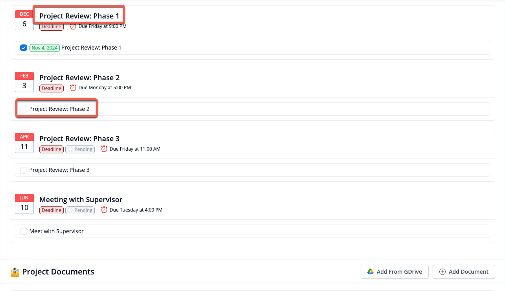Click the Nov 4, 2024 completion date badge

point(44,48)
